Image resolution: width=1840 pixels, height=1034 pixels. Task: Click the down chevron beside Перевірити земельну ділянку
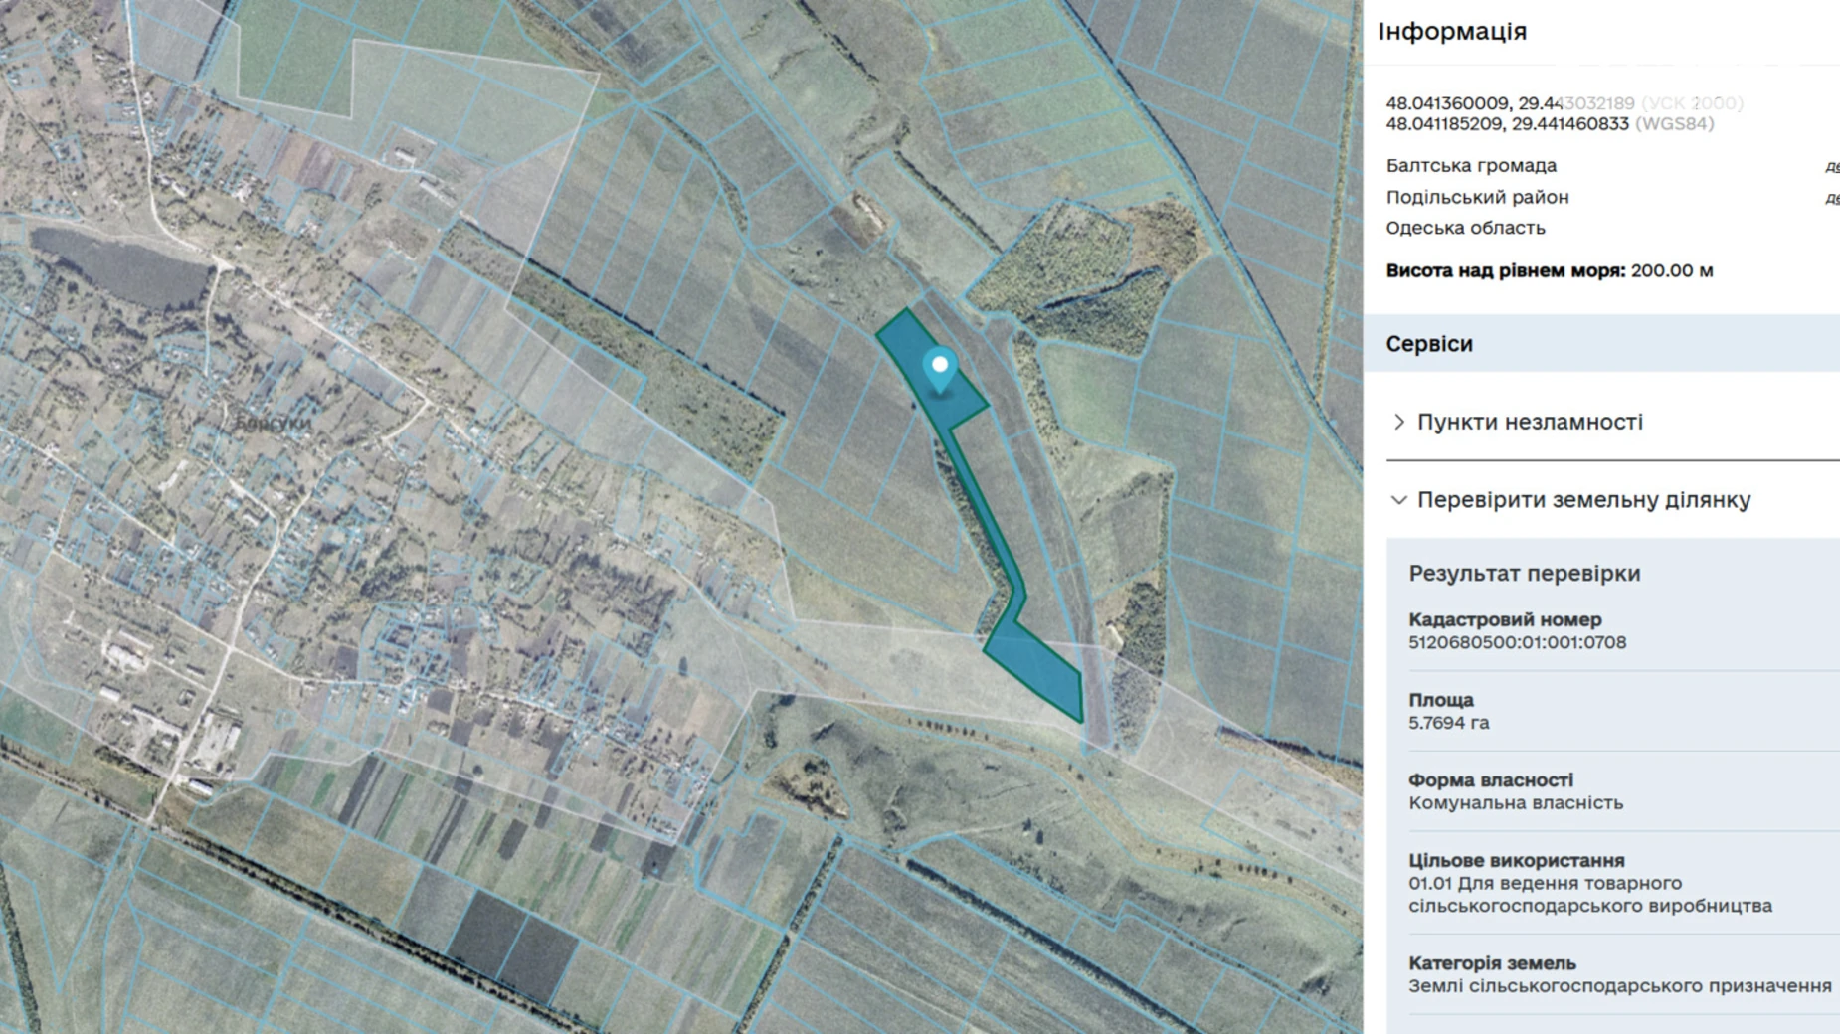(x=1399, y=500)
